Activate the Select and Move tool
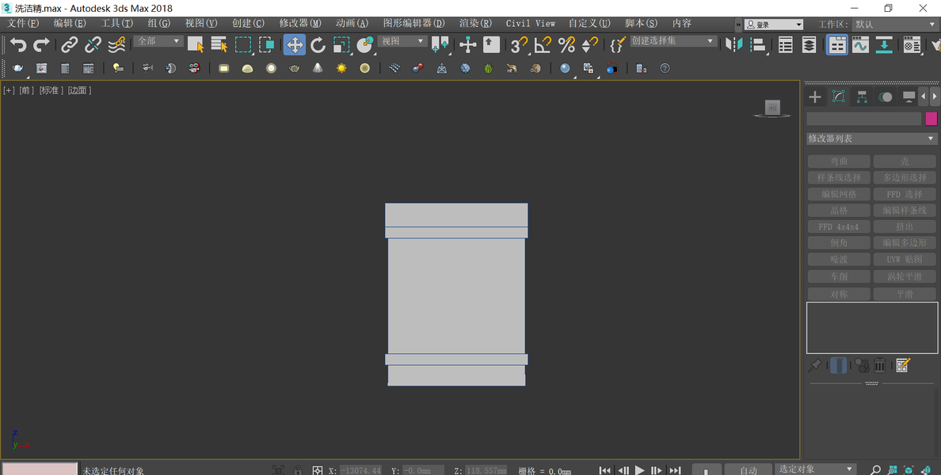941x475 pixels. click(294, 45)
